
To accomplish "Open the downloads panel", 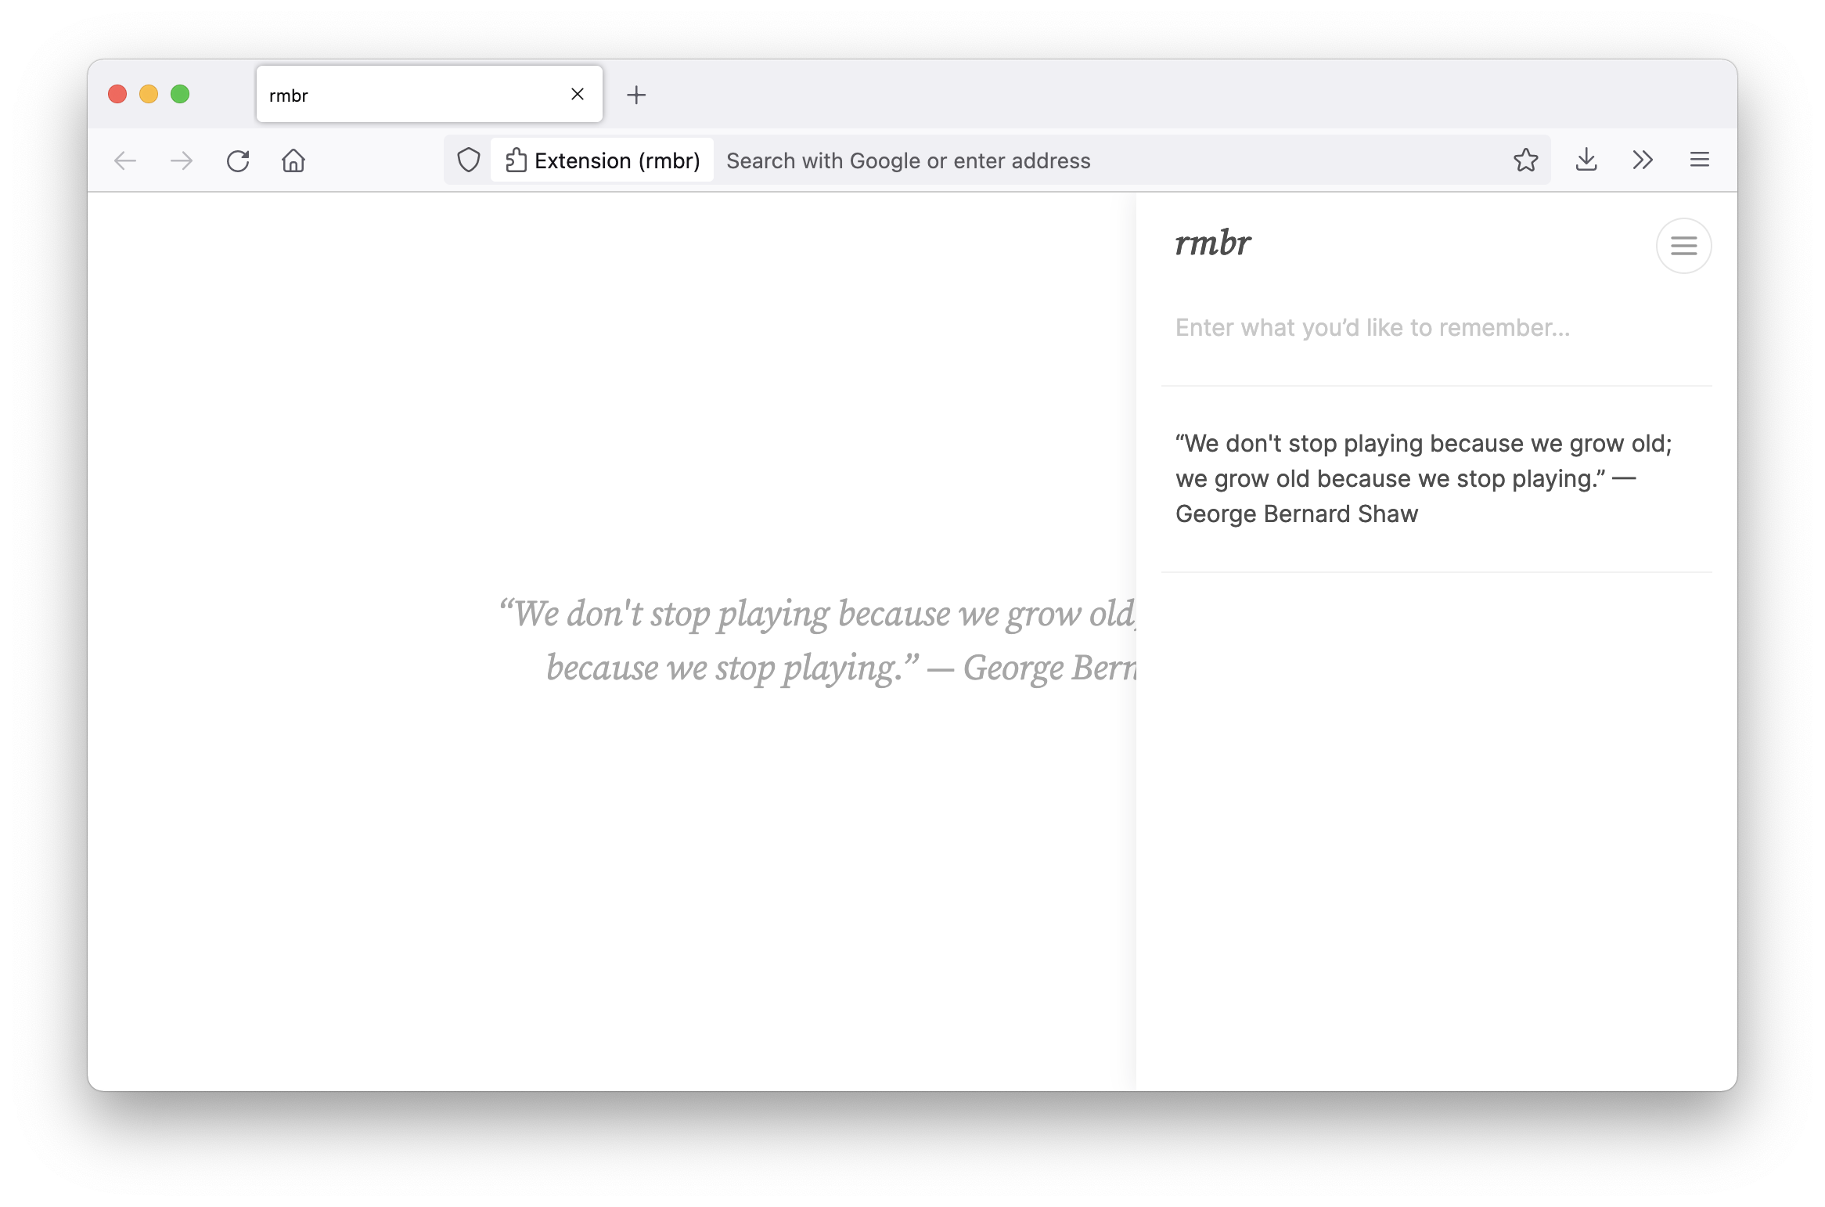I will (1586, 160).
